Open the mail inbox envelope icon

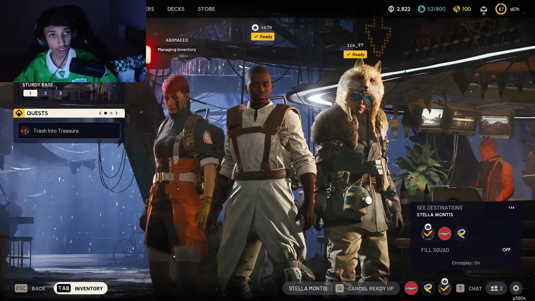pyautogui.click(x=484, y=9)
